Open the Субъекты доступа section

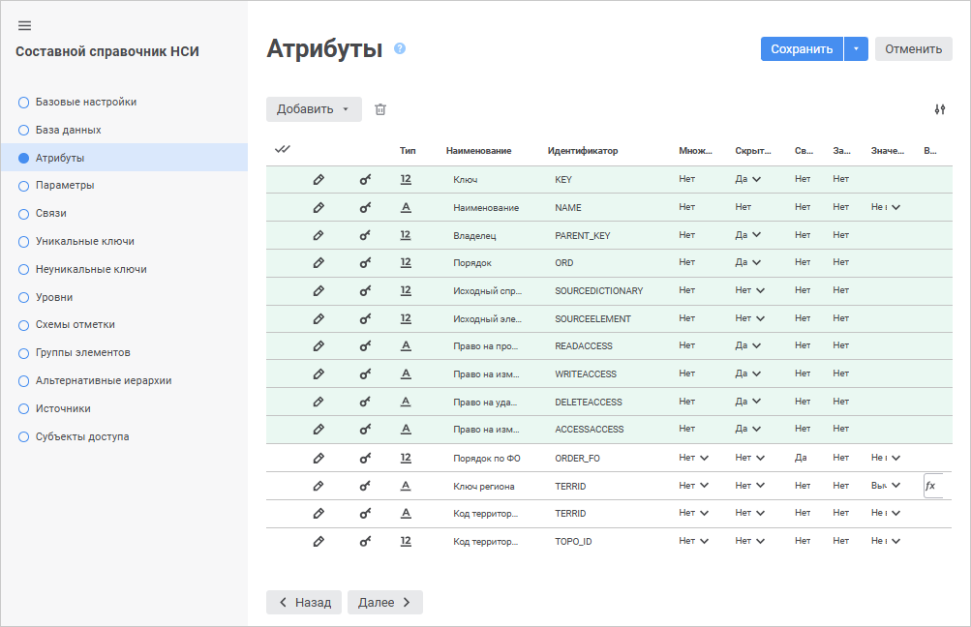click(x=81, y=436)
